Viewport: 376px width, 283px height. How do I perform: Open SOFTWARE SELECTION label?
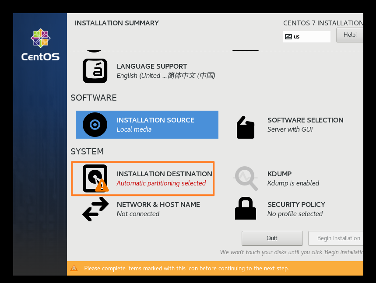click(x=305, y=120)
